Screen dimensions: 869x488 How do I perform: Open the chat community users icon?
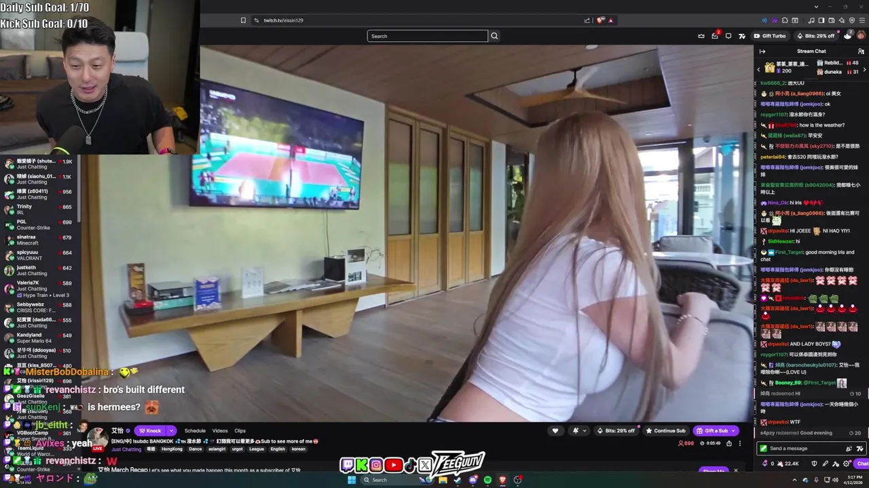click(861, 52)
